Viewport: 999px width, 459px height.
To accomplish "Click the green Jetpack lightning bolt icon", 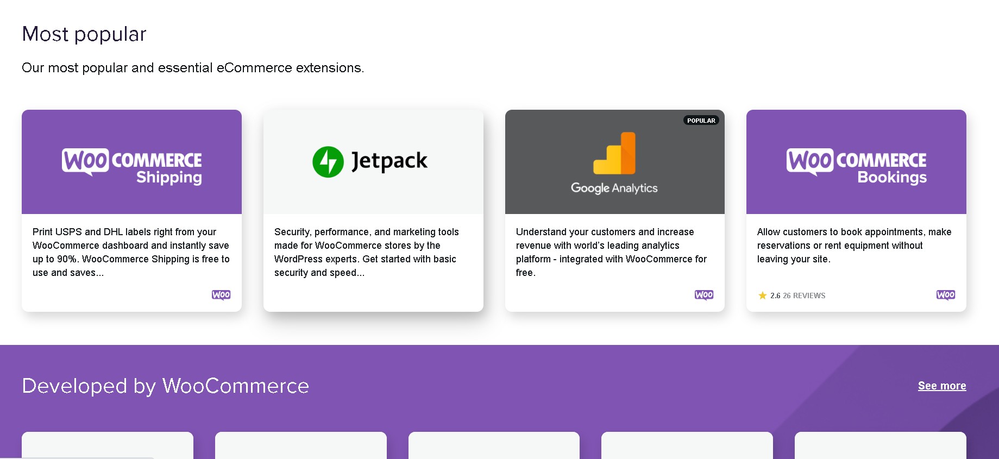I will click(x=328, y=161).
